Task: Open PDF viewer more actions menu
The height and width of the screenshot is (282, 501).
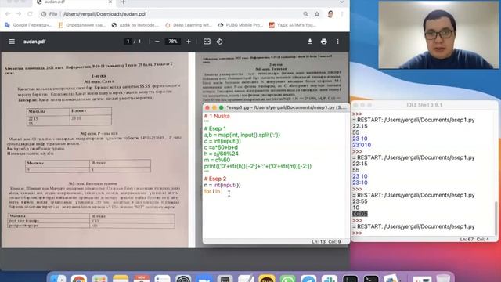Action: (337, 42)
